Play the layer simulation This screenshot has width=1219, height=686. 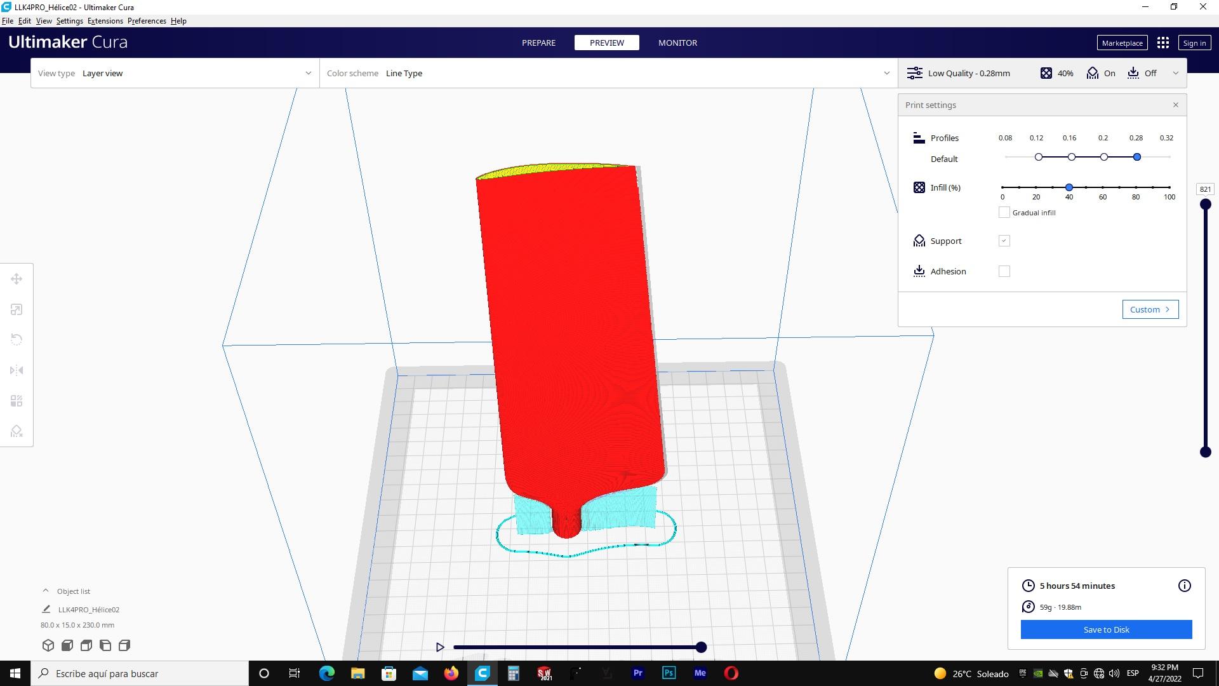(x=440, y=647)
